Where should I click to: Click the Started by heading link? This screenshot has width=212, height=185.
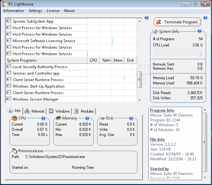click(x=159, y=169)
